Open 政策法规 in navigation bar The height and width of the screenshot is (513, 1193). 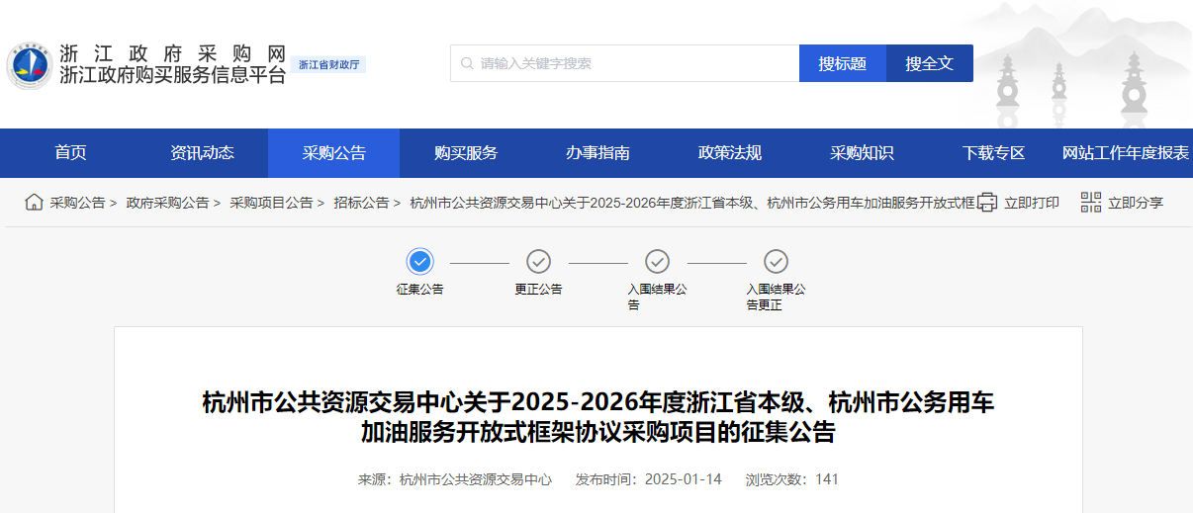(x=730, y=153)
